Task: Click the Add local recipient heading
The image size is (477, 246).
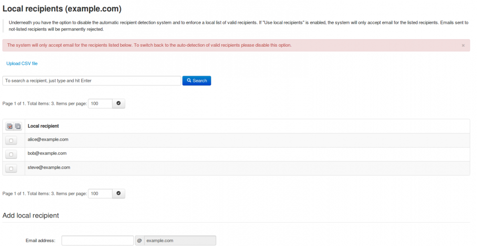Action: click(31, 215)
